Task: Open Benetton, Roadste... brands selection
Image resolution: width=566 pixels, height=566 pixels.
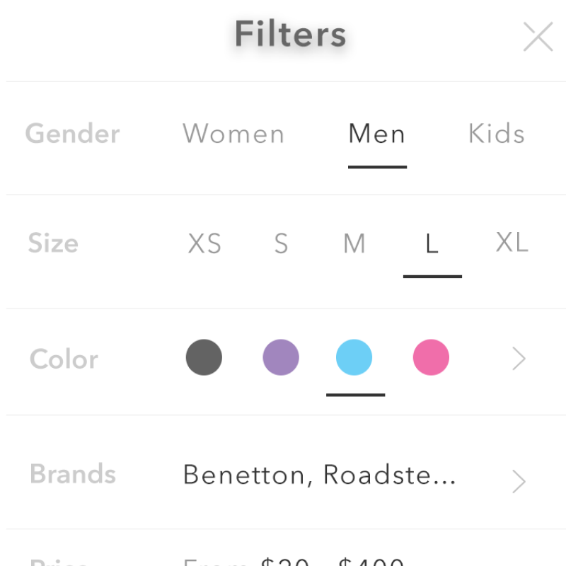Action: tap(319, 475)
